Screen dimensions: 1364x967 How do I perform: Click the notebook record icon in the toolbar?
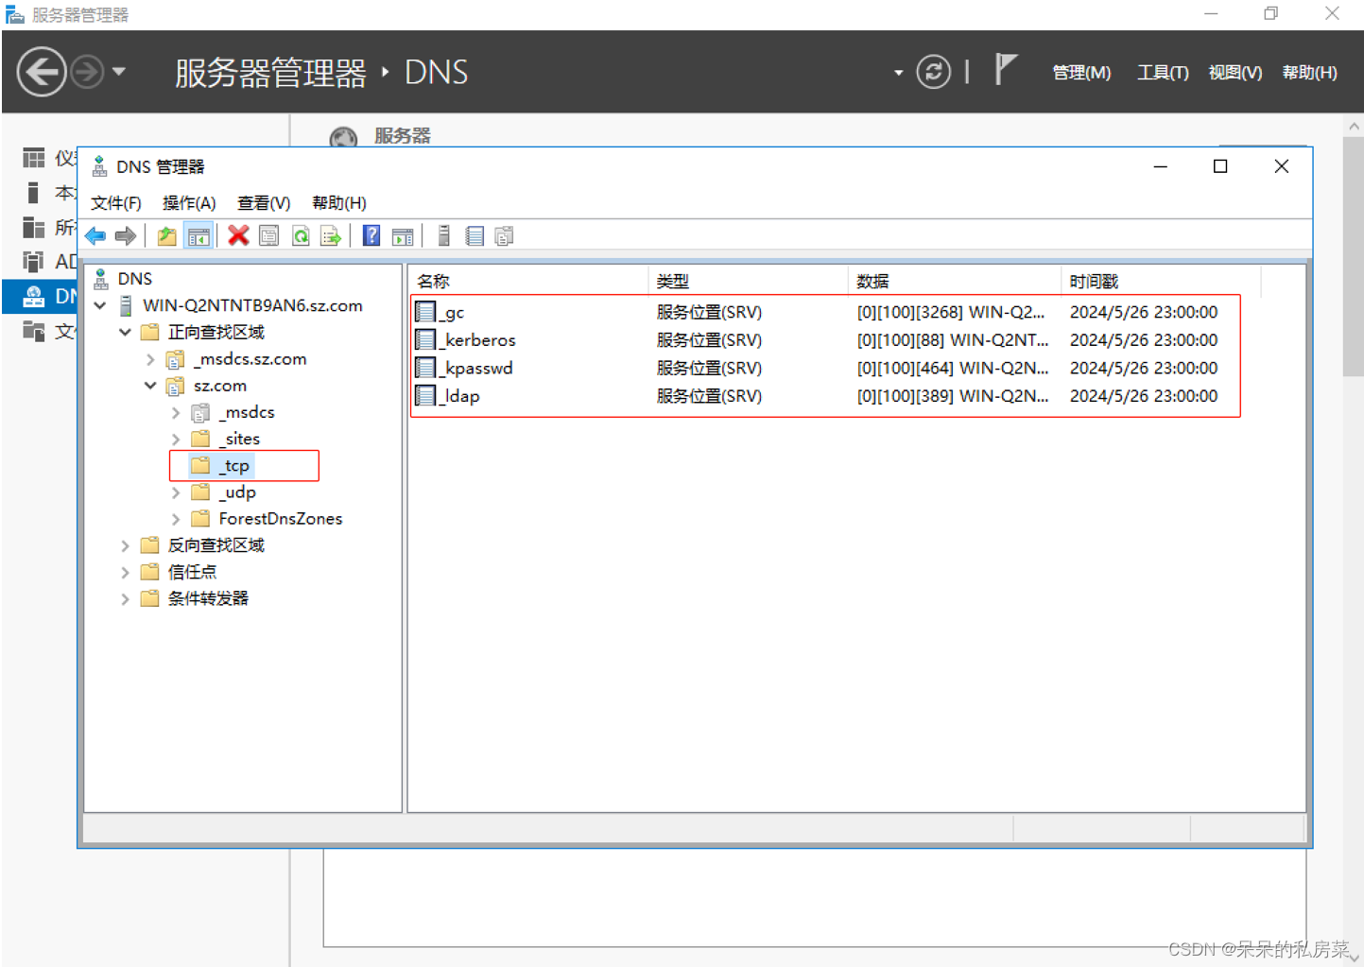point(475,236)
